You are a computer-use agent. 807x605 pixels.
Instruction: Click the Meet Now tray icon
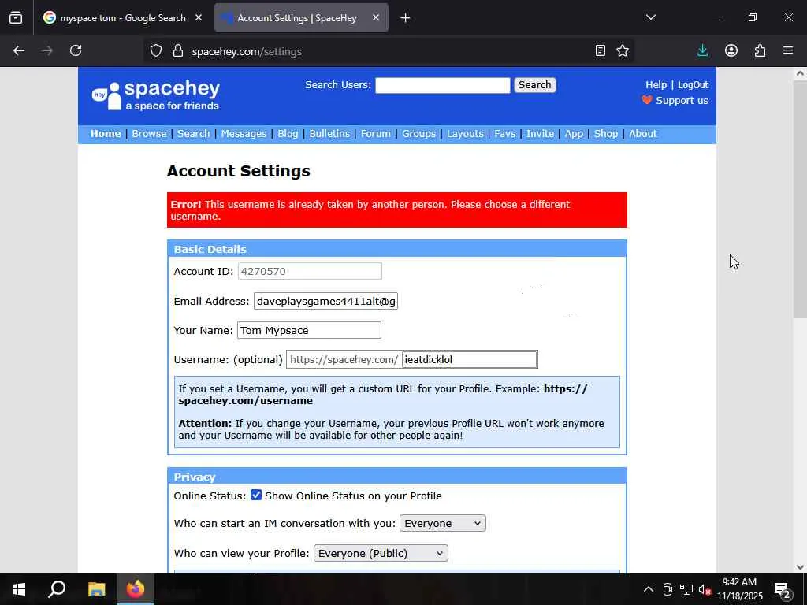668,589
